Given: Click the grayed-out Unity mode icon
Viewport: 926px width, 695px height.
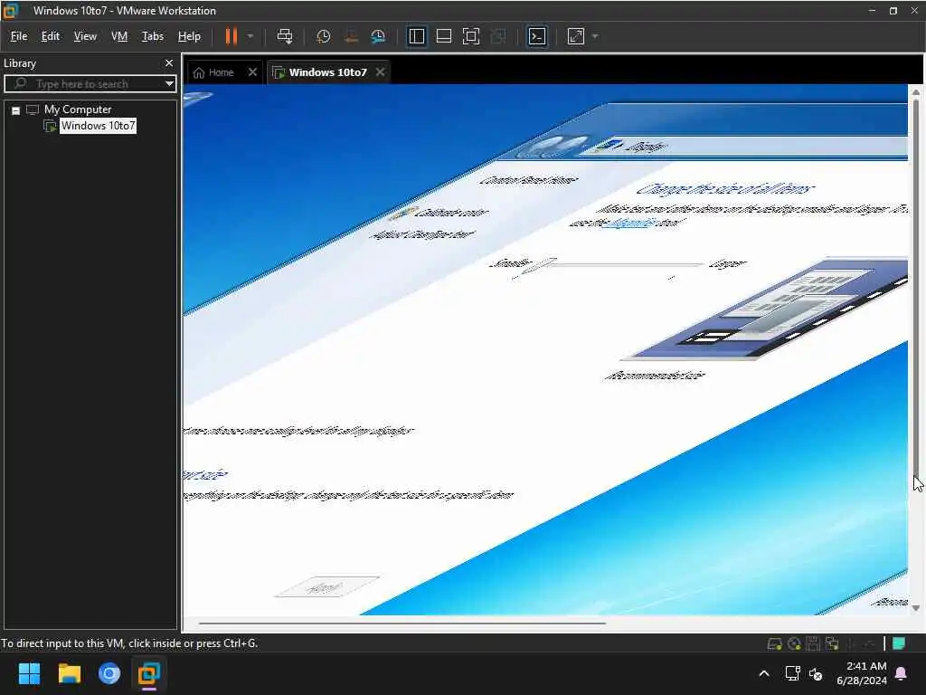Looking at the screenshot, I should 498,36.
